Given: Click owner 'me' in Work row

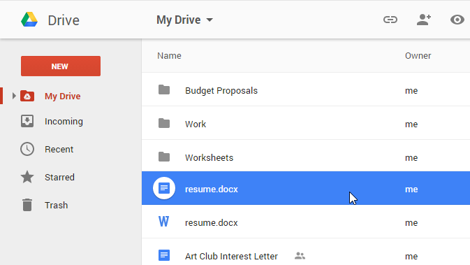Looking at the screenshot, I should (411, 124).
